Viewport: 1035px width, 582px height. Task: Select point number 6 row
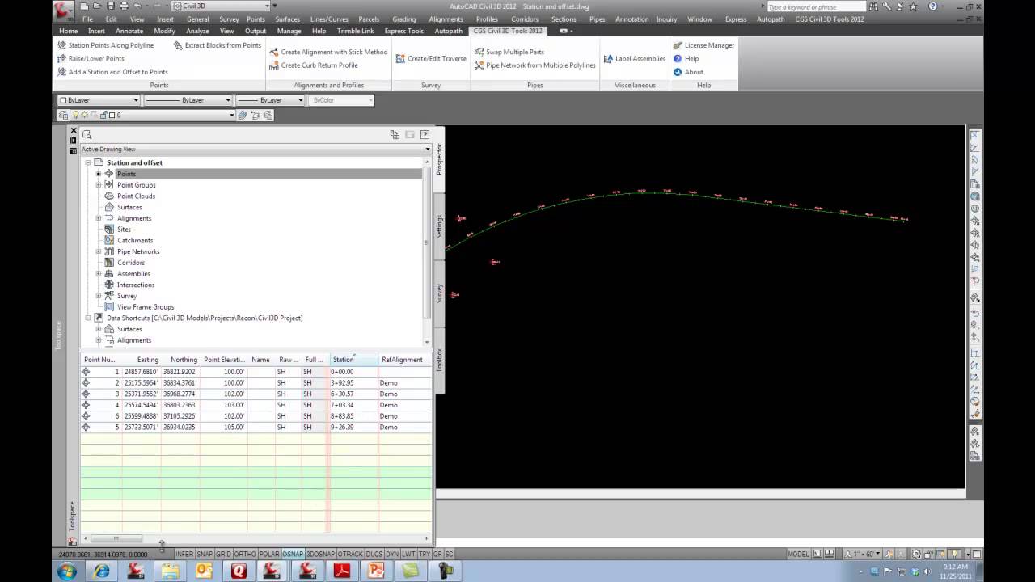[x=256, y=415]
